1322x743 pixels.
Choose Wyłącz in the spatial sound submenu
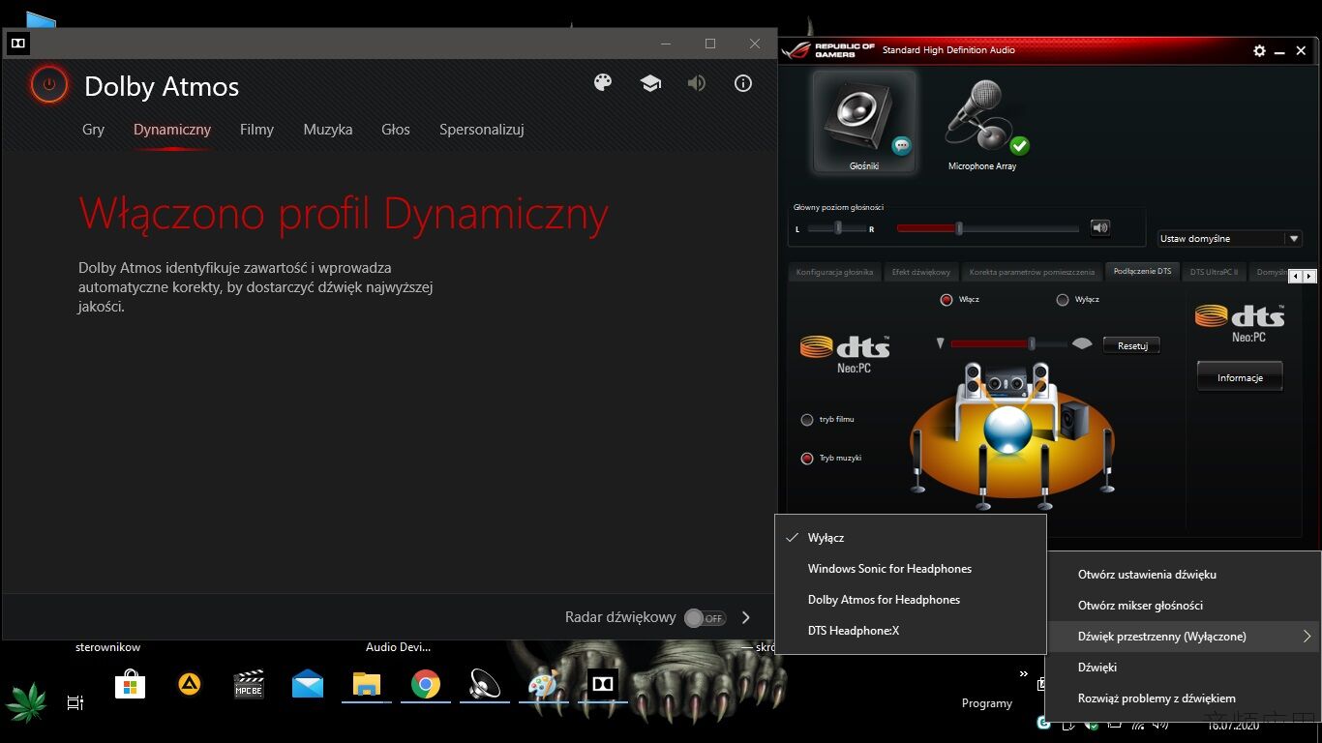pyautogui.click(x=911, y=538)
